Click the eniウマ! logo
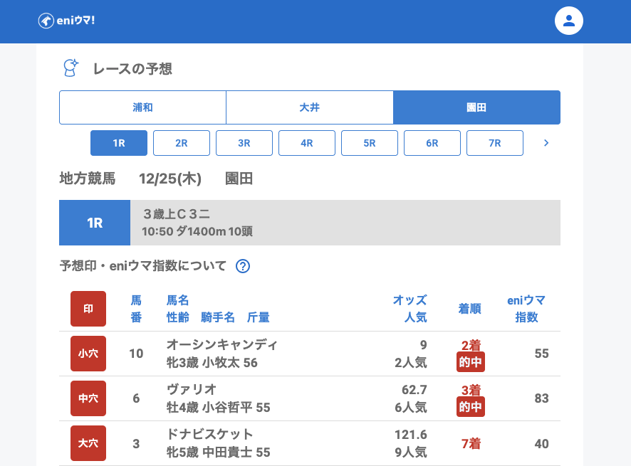This screenshot has height=466, width=631. pyautogui.click(x=66, y=21)
